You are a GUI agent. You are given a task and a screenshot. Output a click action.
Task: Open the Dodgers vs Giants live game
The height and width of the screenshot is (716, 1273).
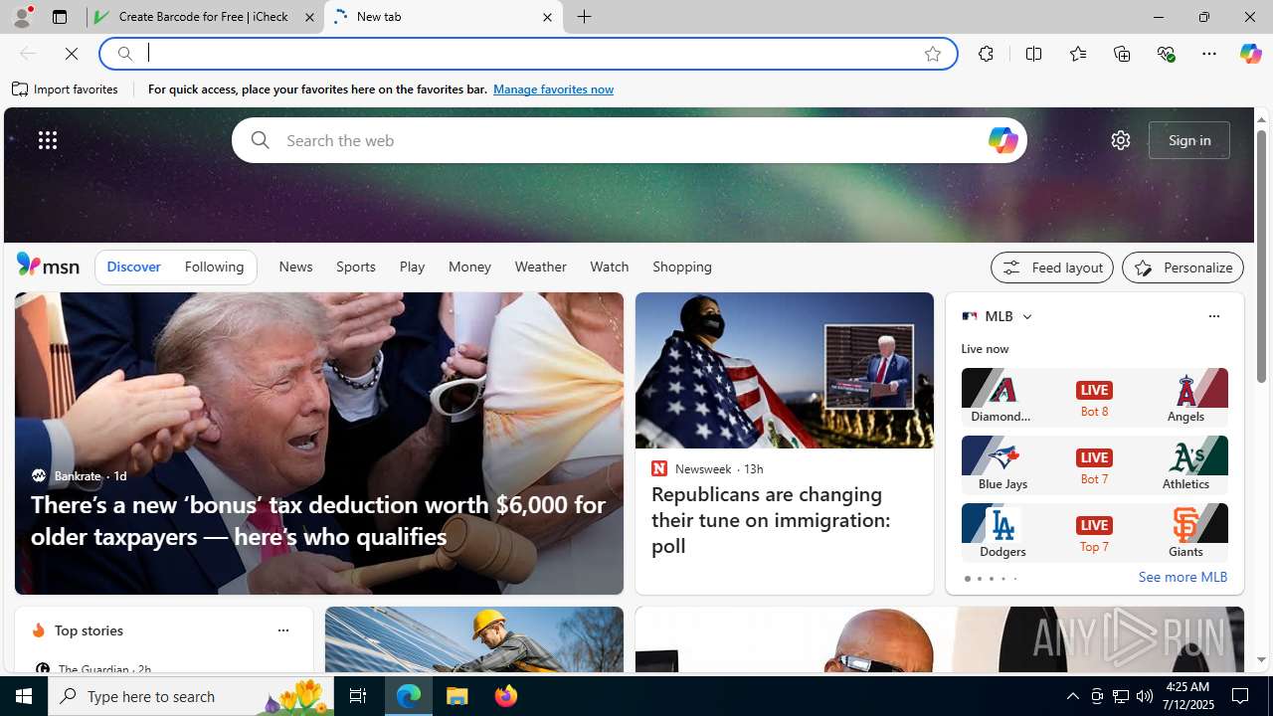(x=1094, y=532)
